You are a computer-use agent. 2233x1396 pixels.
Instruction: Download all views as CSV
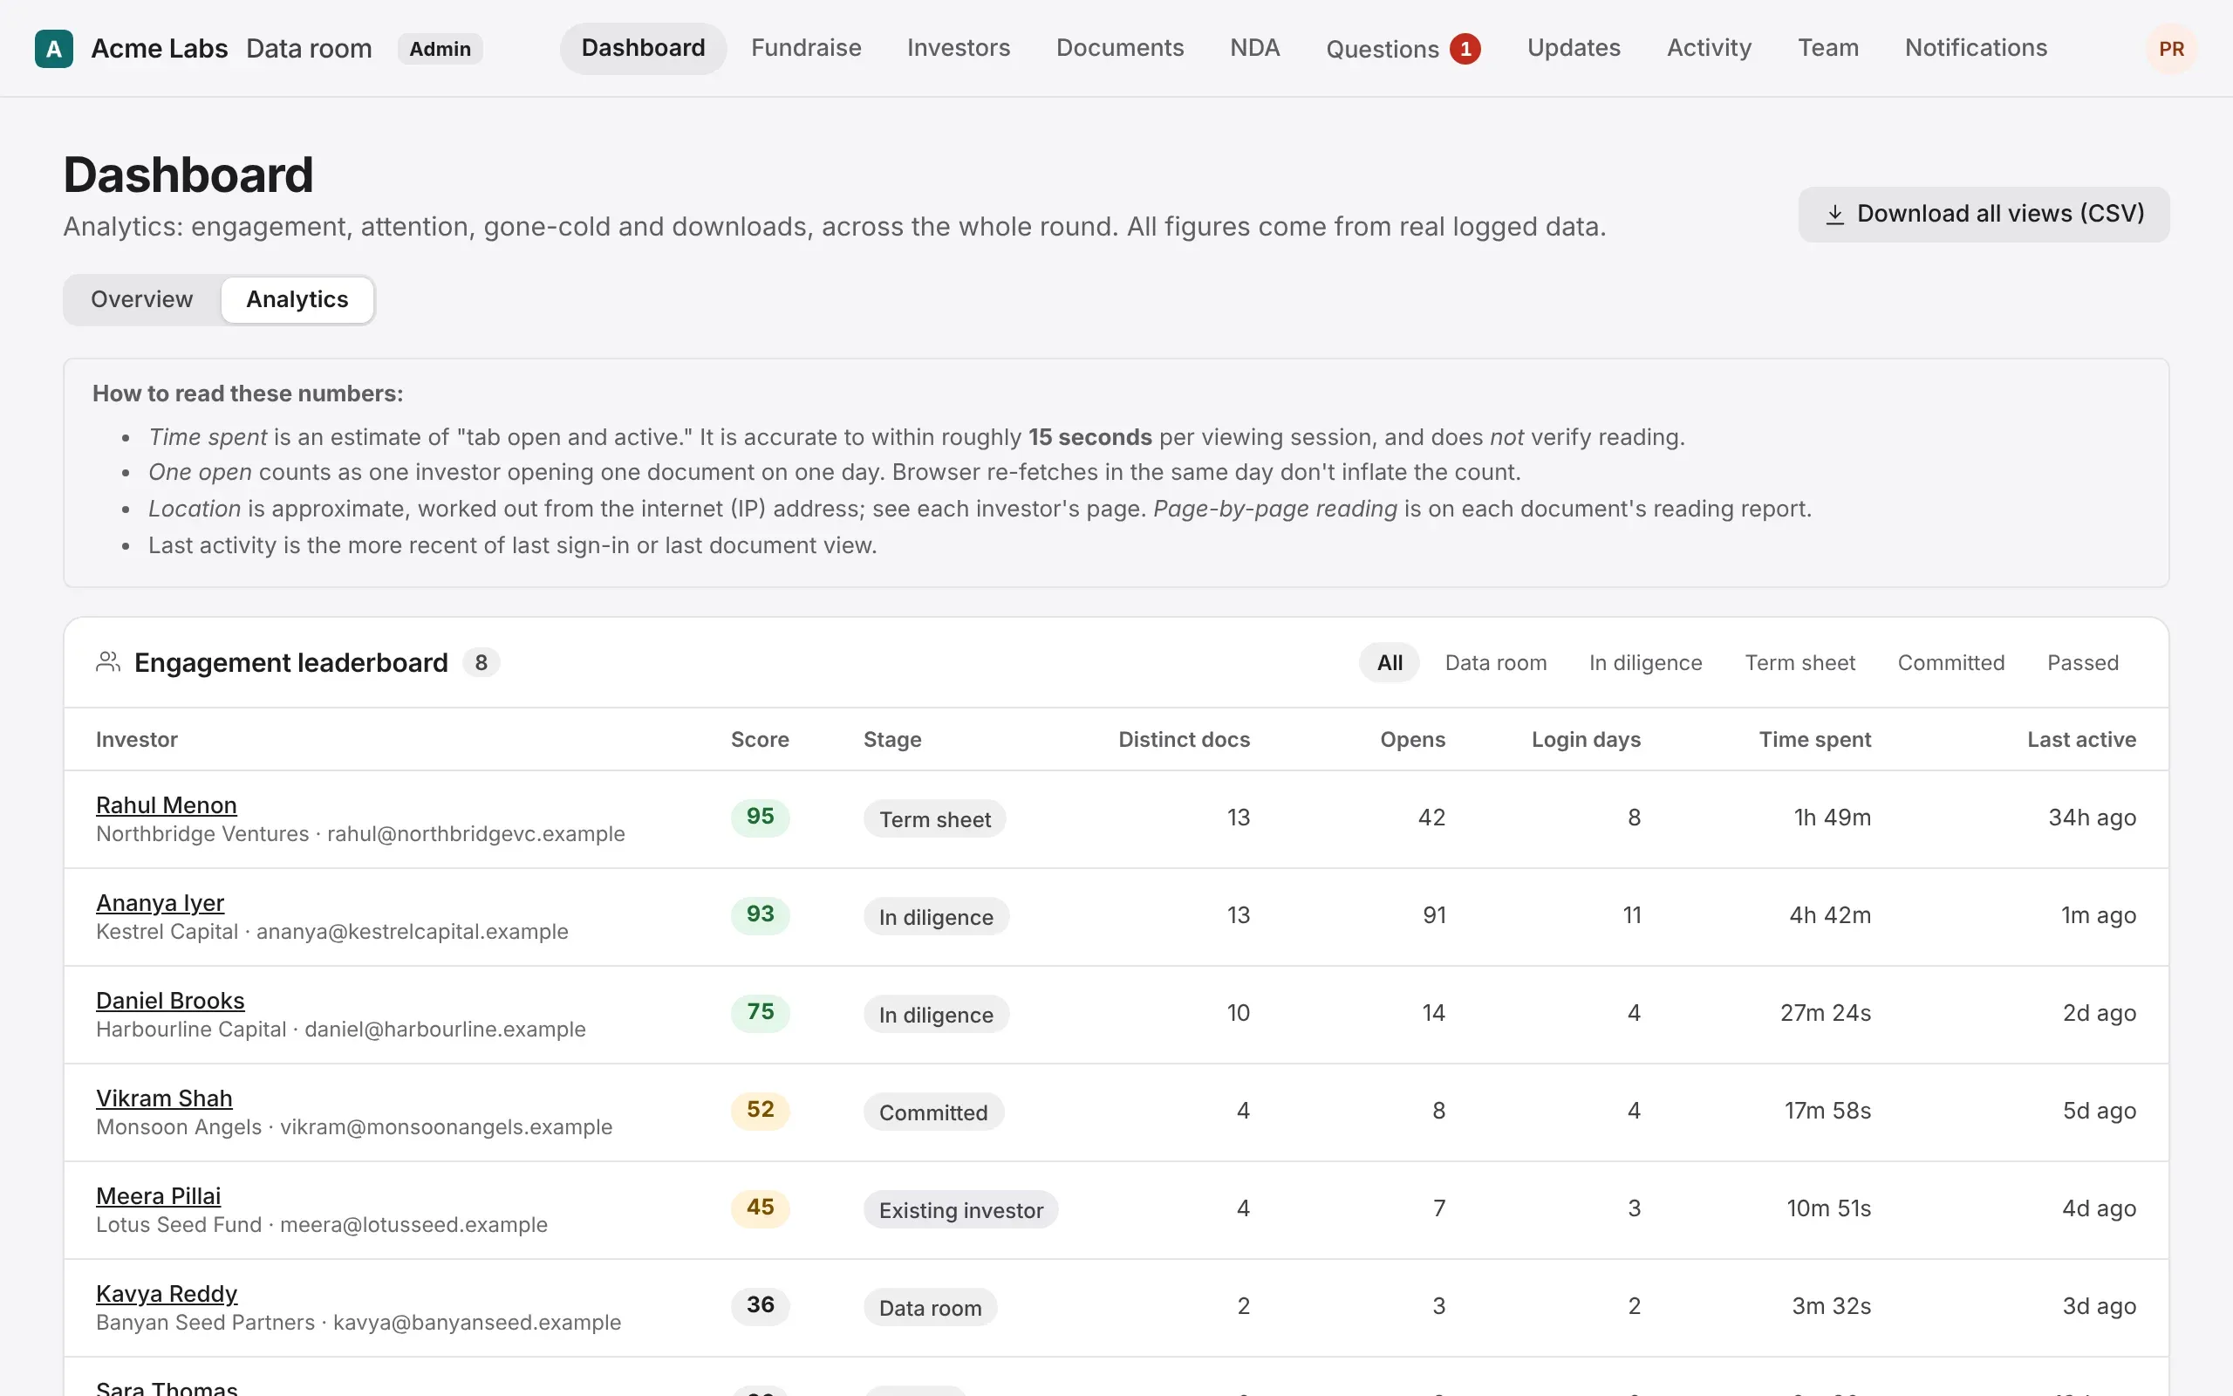[1984, 215]
